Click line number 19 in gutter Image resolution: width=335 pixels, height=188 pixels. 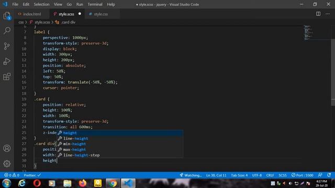(24, 99)
